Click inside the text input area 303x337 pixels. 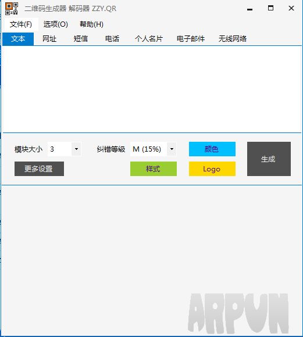(151, 89)
